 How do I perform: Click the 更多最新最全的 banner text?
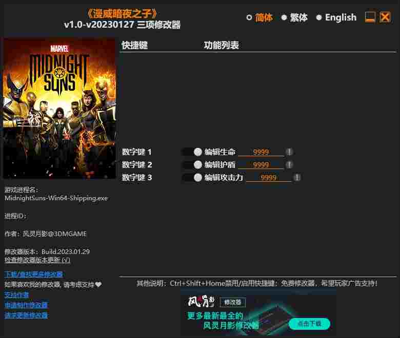215,316
